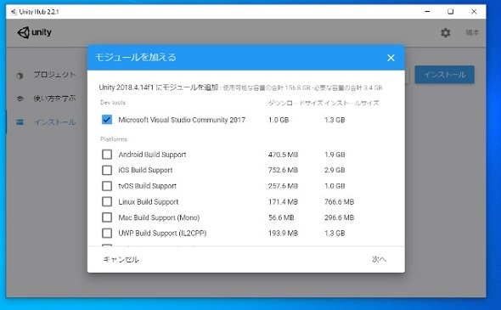Click the 766.6 MB install size
This screenshot has width=501, height=310.
coord(340,202)
